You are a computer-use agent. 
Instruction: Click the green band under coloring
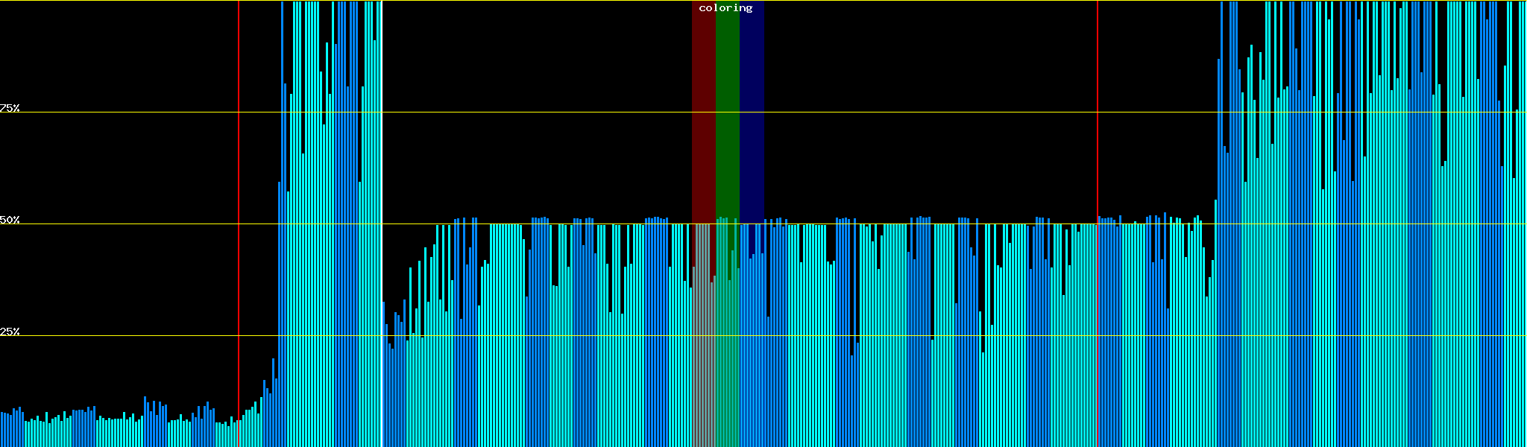tap(727, 112)
